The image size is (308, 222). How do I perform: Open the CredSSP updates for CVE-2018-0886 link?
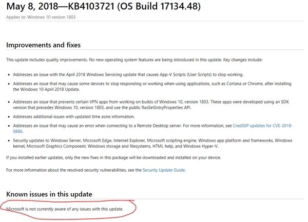[x=262, y=126]
